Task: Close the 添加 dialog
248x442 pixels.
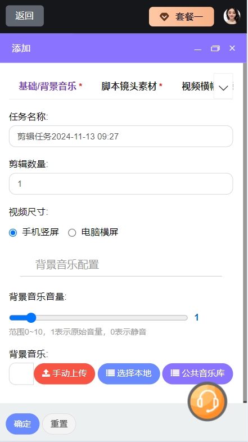Action: (232, 48)
